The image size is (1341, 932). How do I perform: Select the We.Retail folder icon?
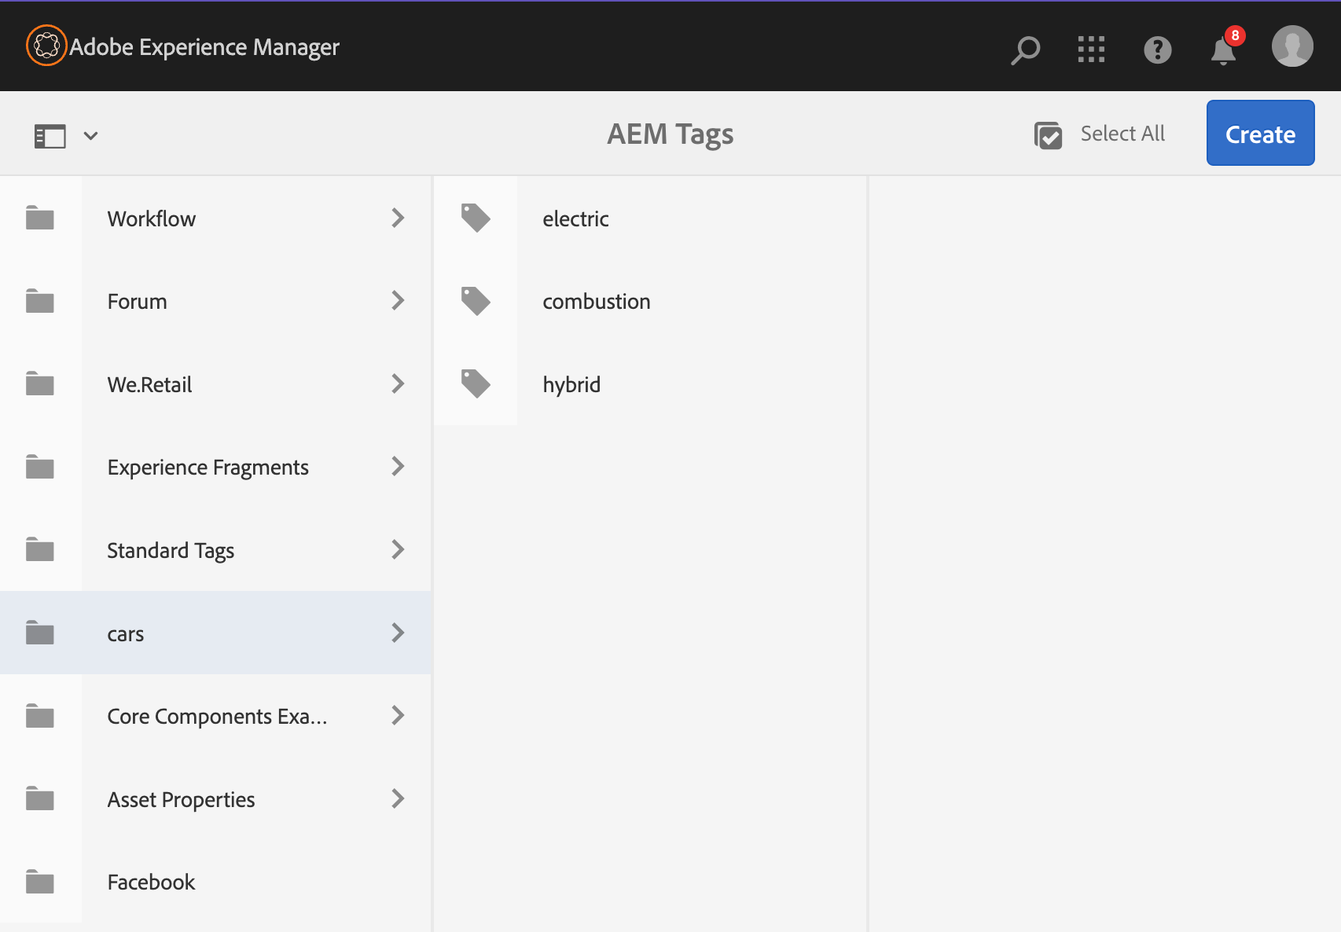(x=40, y=383)
